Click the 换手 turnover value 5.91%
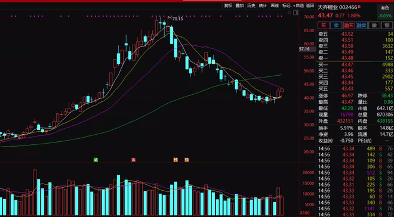Image resolution: width=394 pixels, height=217 pixels. (346, 128)
